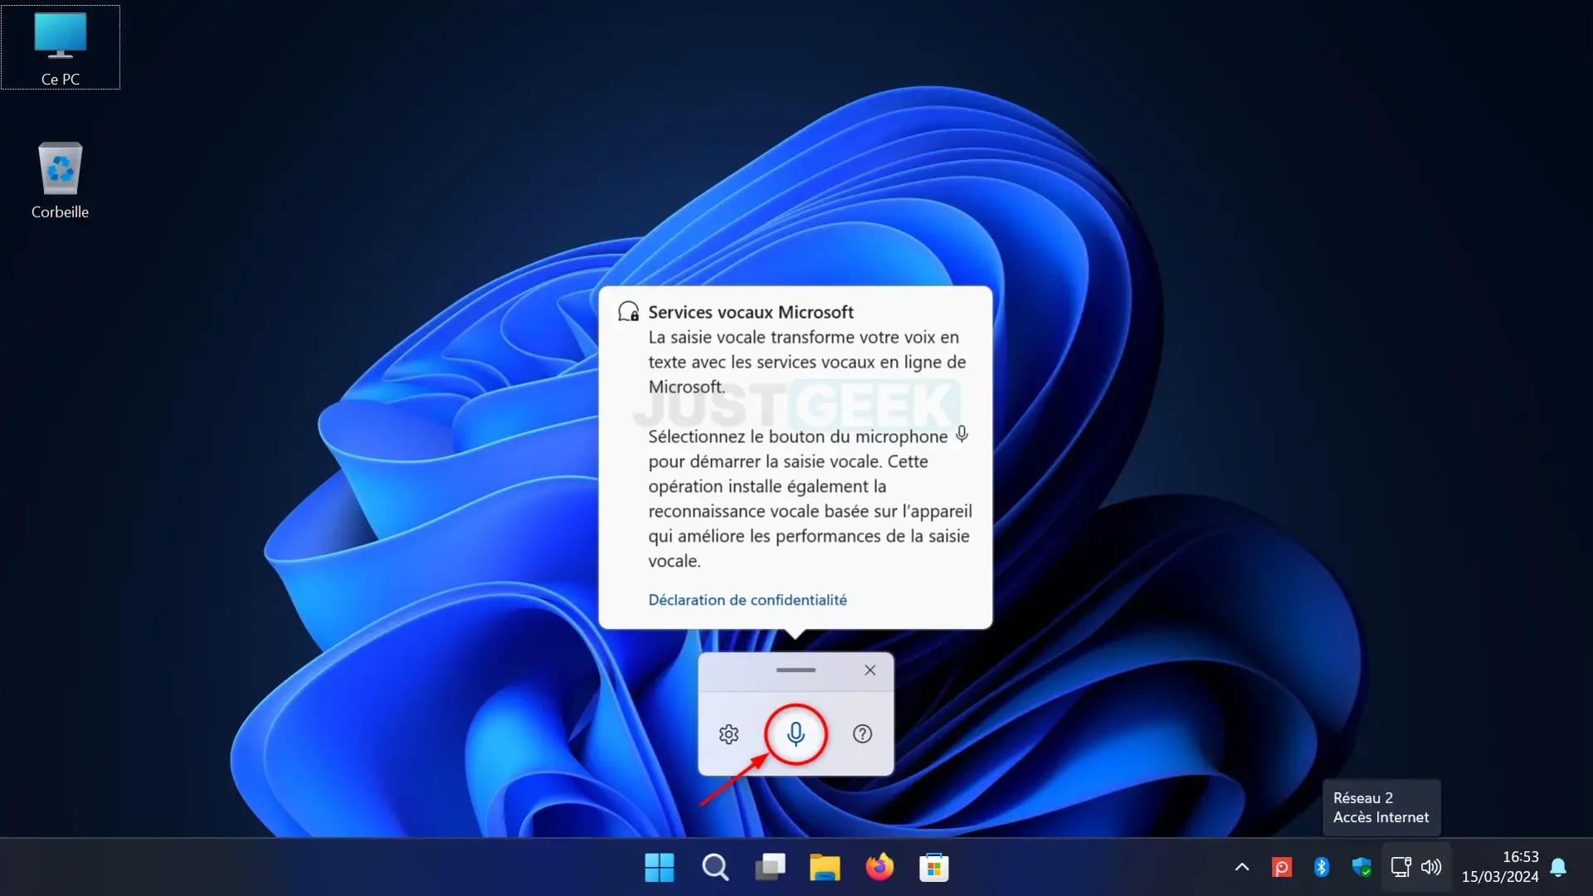The image size is (1593, 896).
Task: Show hidden system tray icons
Action: pyautogui.click(x=1242, y=868)
